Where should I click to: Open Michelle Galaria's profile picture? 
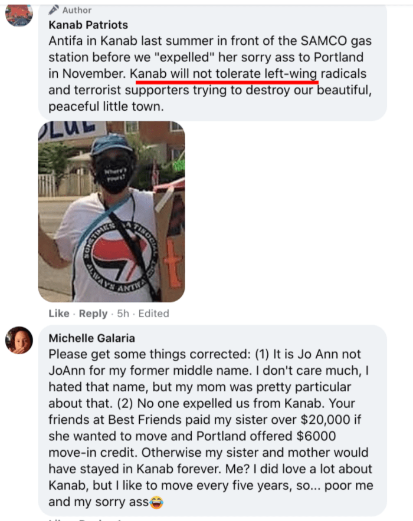click(18, 340)
